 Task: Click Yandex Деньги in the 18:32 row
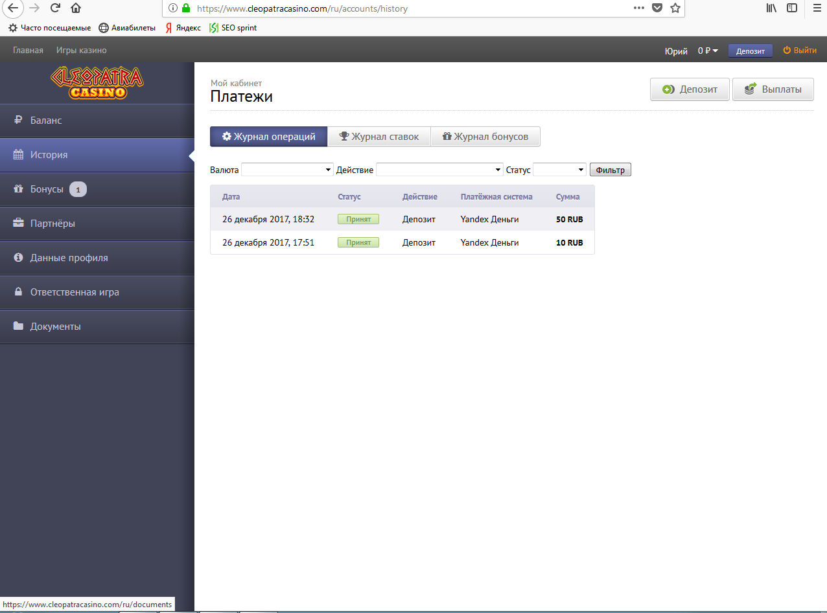[490, 219]
